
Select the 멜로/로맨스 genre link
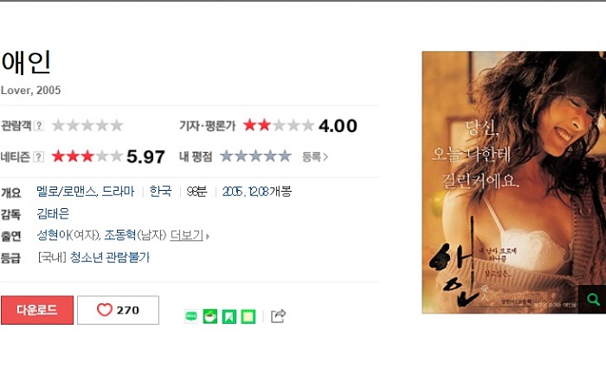coord(66,191)
